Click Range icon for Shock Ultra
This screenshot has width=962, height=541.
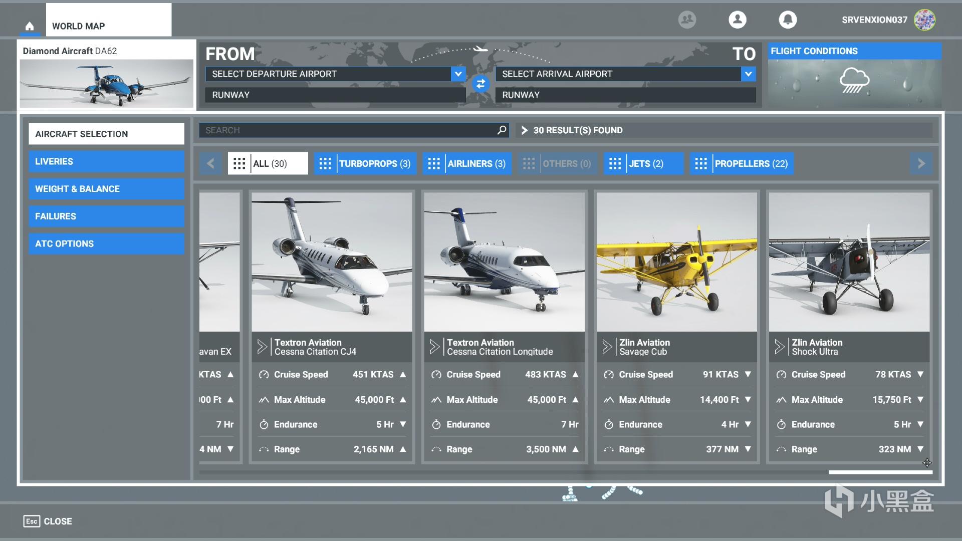781,449
